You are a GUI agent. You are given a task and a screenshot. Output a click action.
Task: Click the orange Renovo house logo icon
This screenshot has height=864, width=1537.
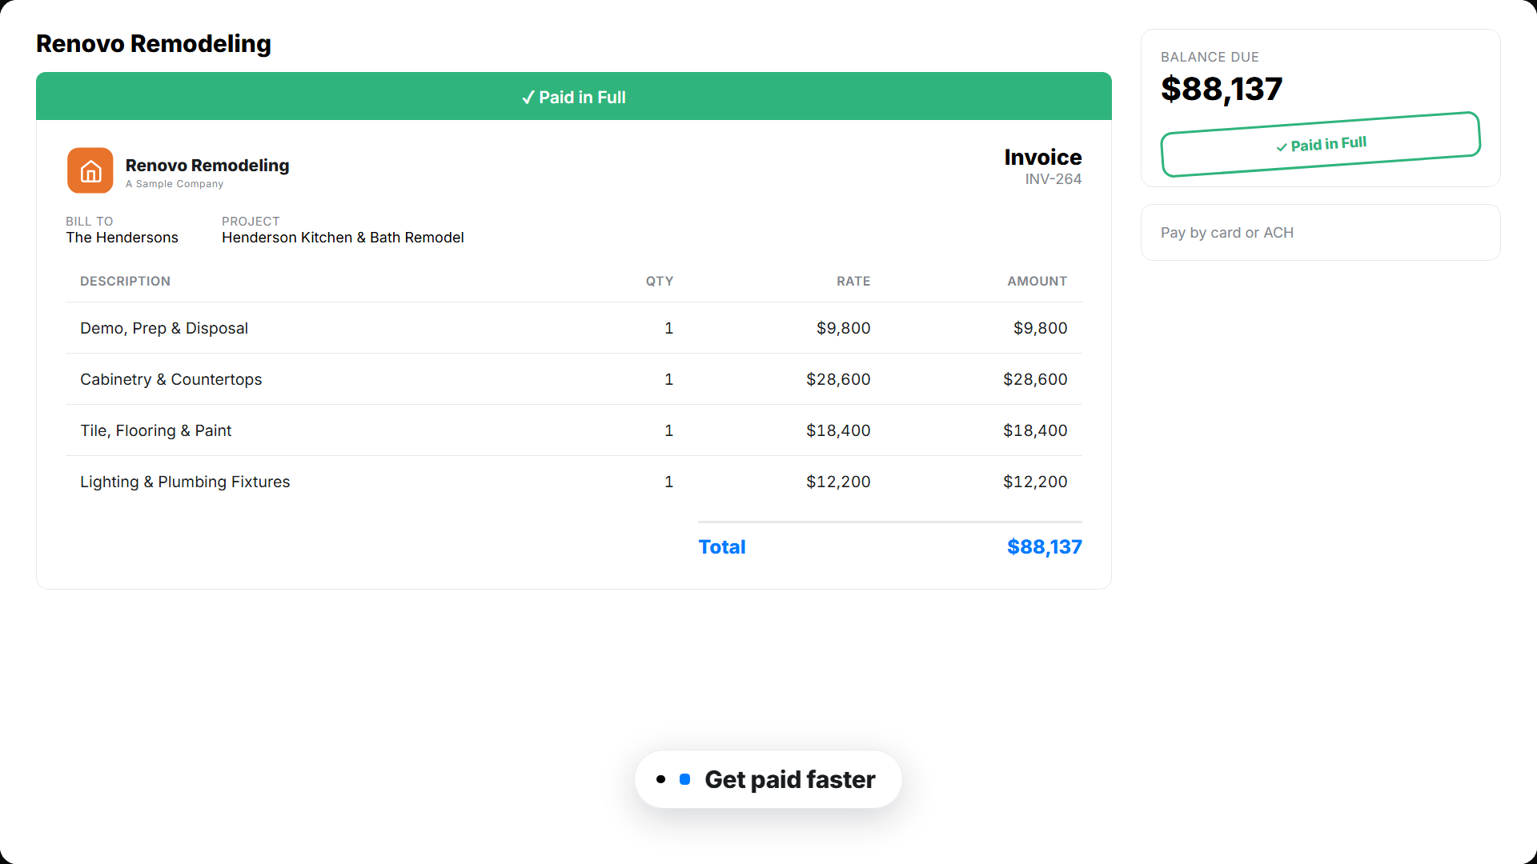90,170
